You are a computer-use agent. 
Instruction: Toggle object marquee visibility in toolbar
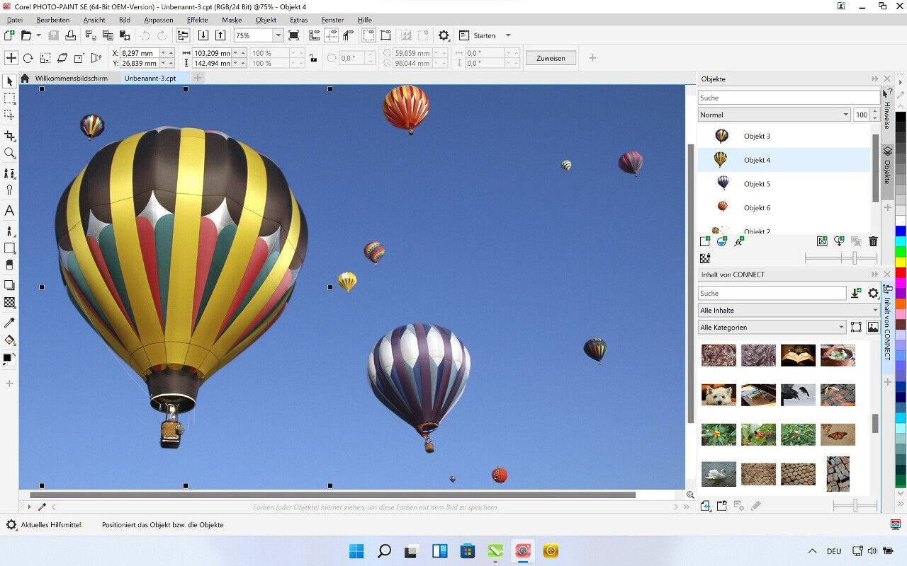click(x=385, y=35)
